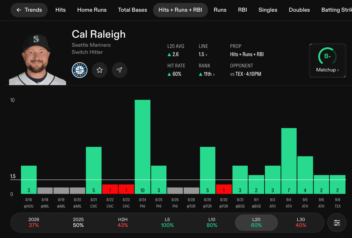Open the Singles tab
Viewport: 352px width, 238px height.
268,10
